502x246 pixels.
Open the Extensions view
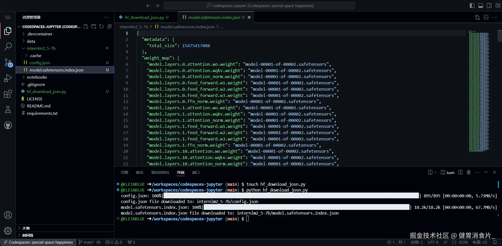tap(8, 94)
